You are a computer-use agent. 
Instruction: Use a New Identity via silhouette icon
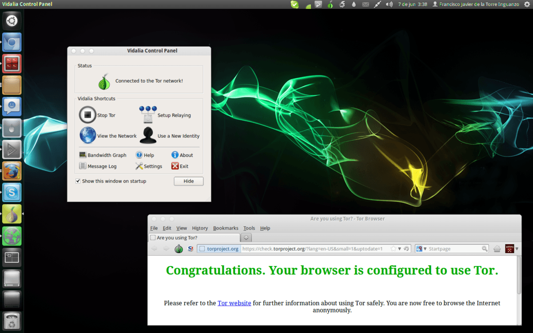point(147,135)
